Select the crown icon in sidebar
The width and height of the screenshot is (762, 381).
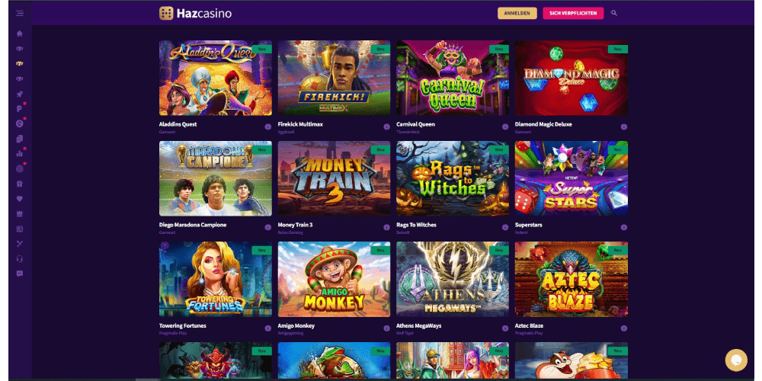coord(20,214)
